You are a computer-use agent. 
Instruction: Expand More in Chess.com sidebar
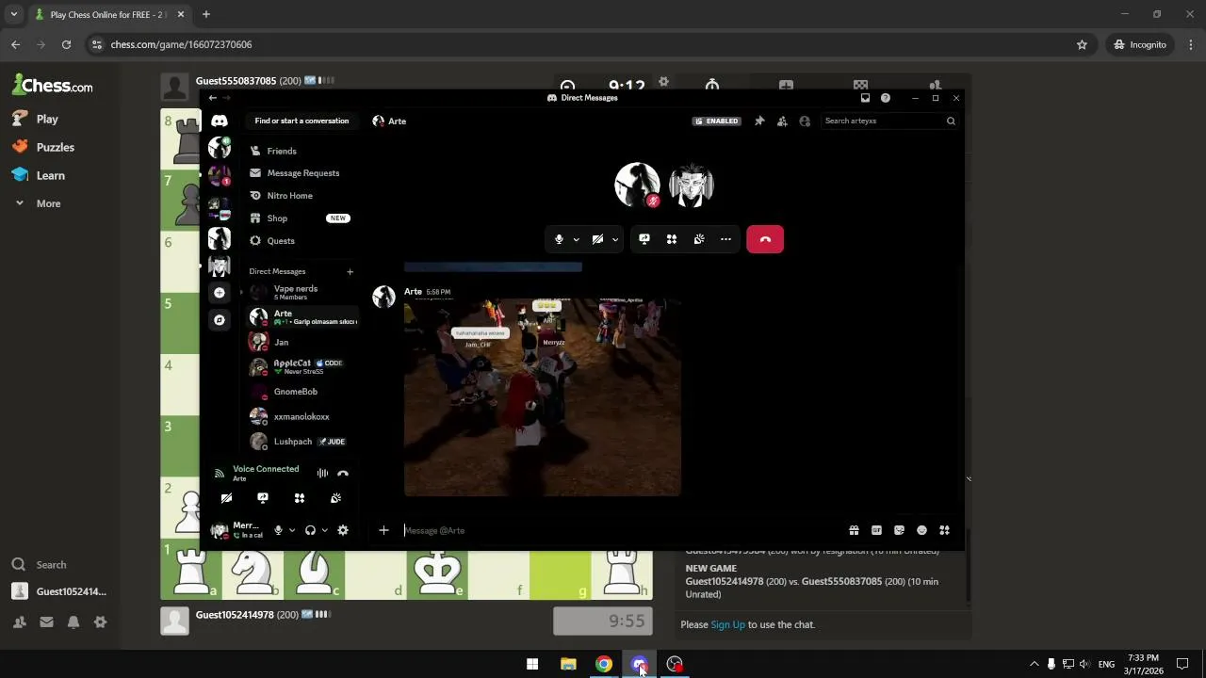click(48, 203)
